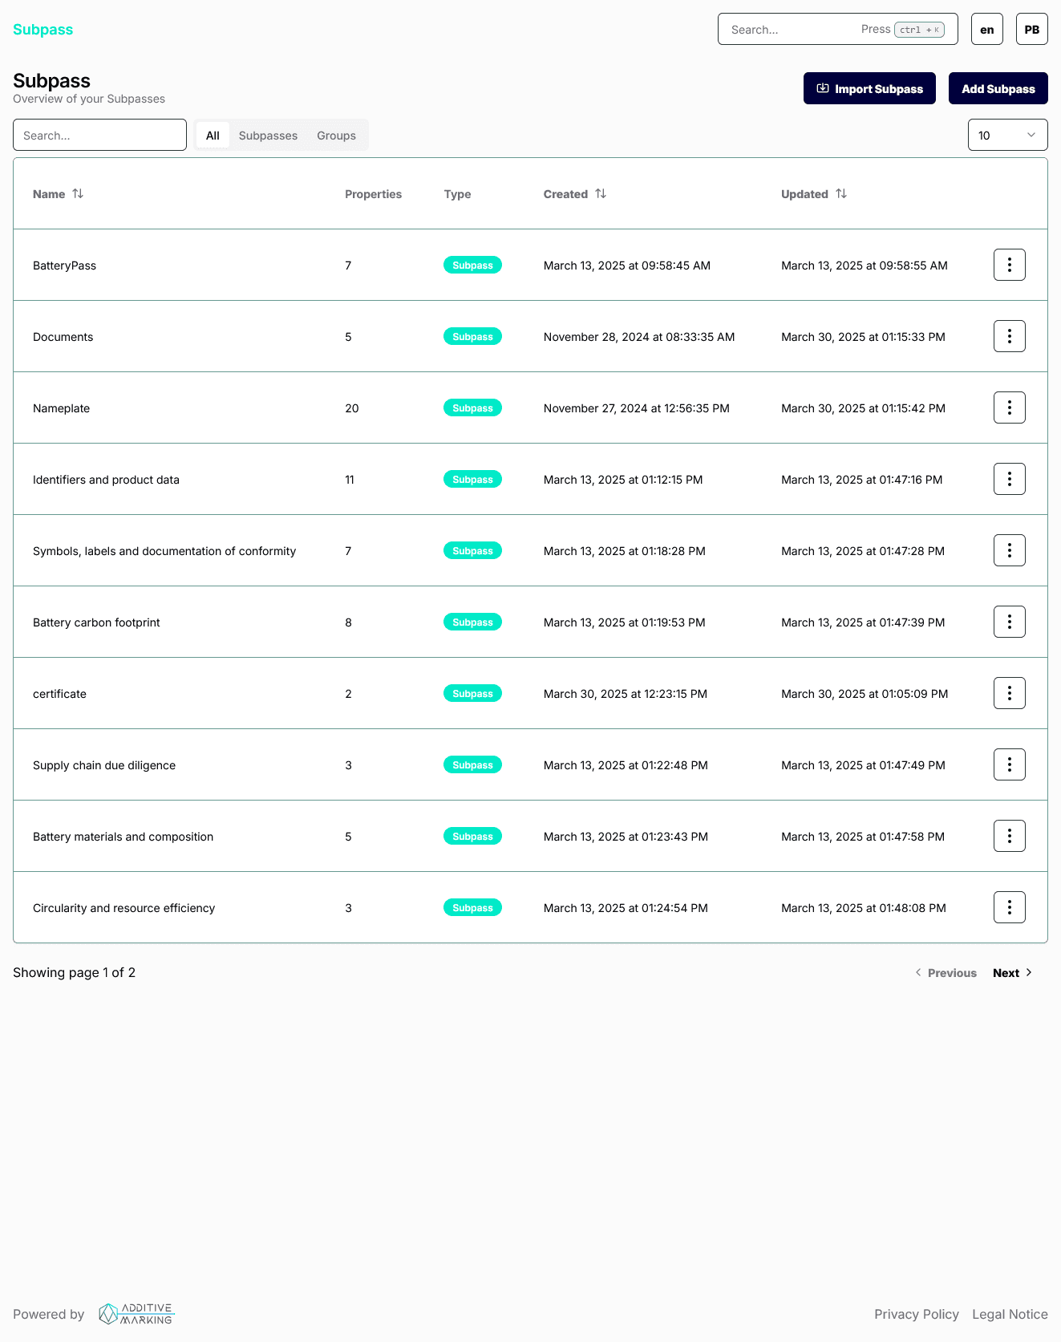Image resolution: width=1061 pixels, height=1342 pixels.
Task: Click the Import Subpass button
Action: [x=869, y=88]
